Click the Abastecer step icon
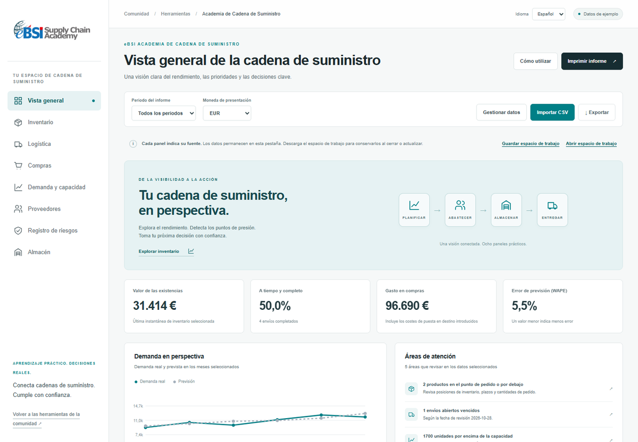Viewport: 638px width, 442px height. (x=460, y=205)
